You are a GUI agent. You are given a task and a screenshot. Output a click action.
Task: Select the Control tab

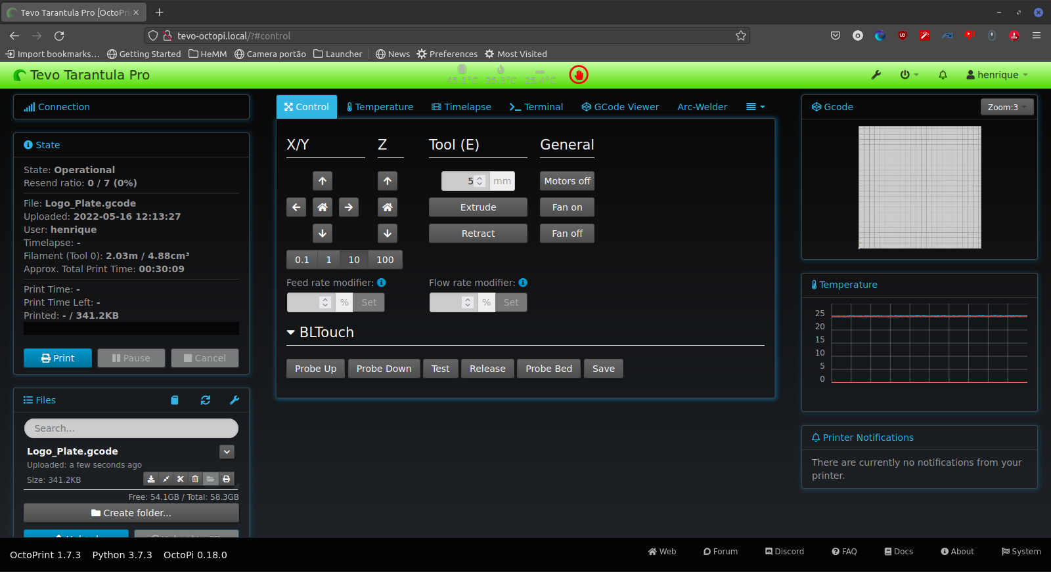pyautogui.click(x=307, y=107)
